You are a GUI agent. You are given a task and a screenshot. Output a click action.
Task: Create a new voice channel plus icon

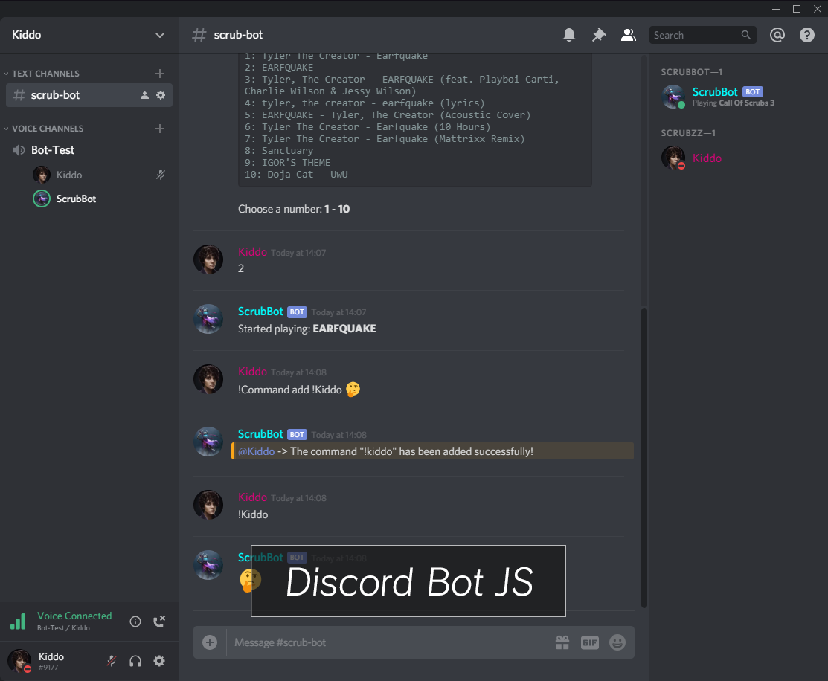[x=160, y=129]
